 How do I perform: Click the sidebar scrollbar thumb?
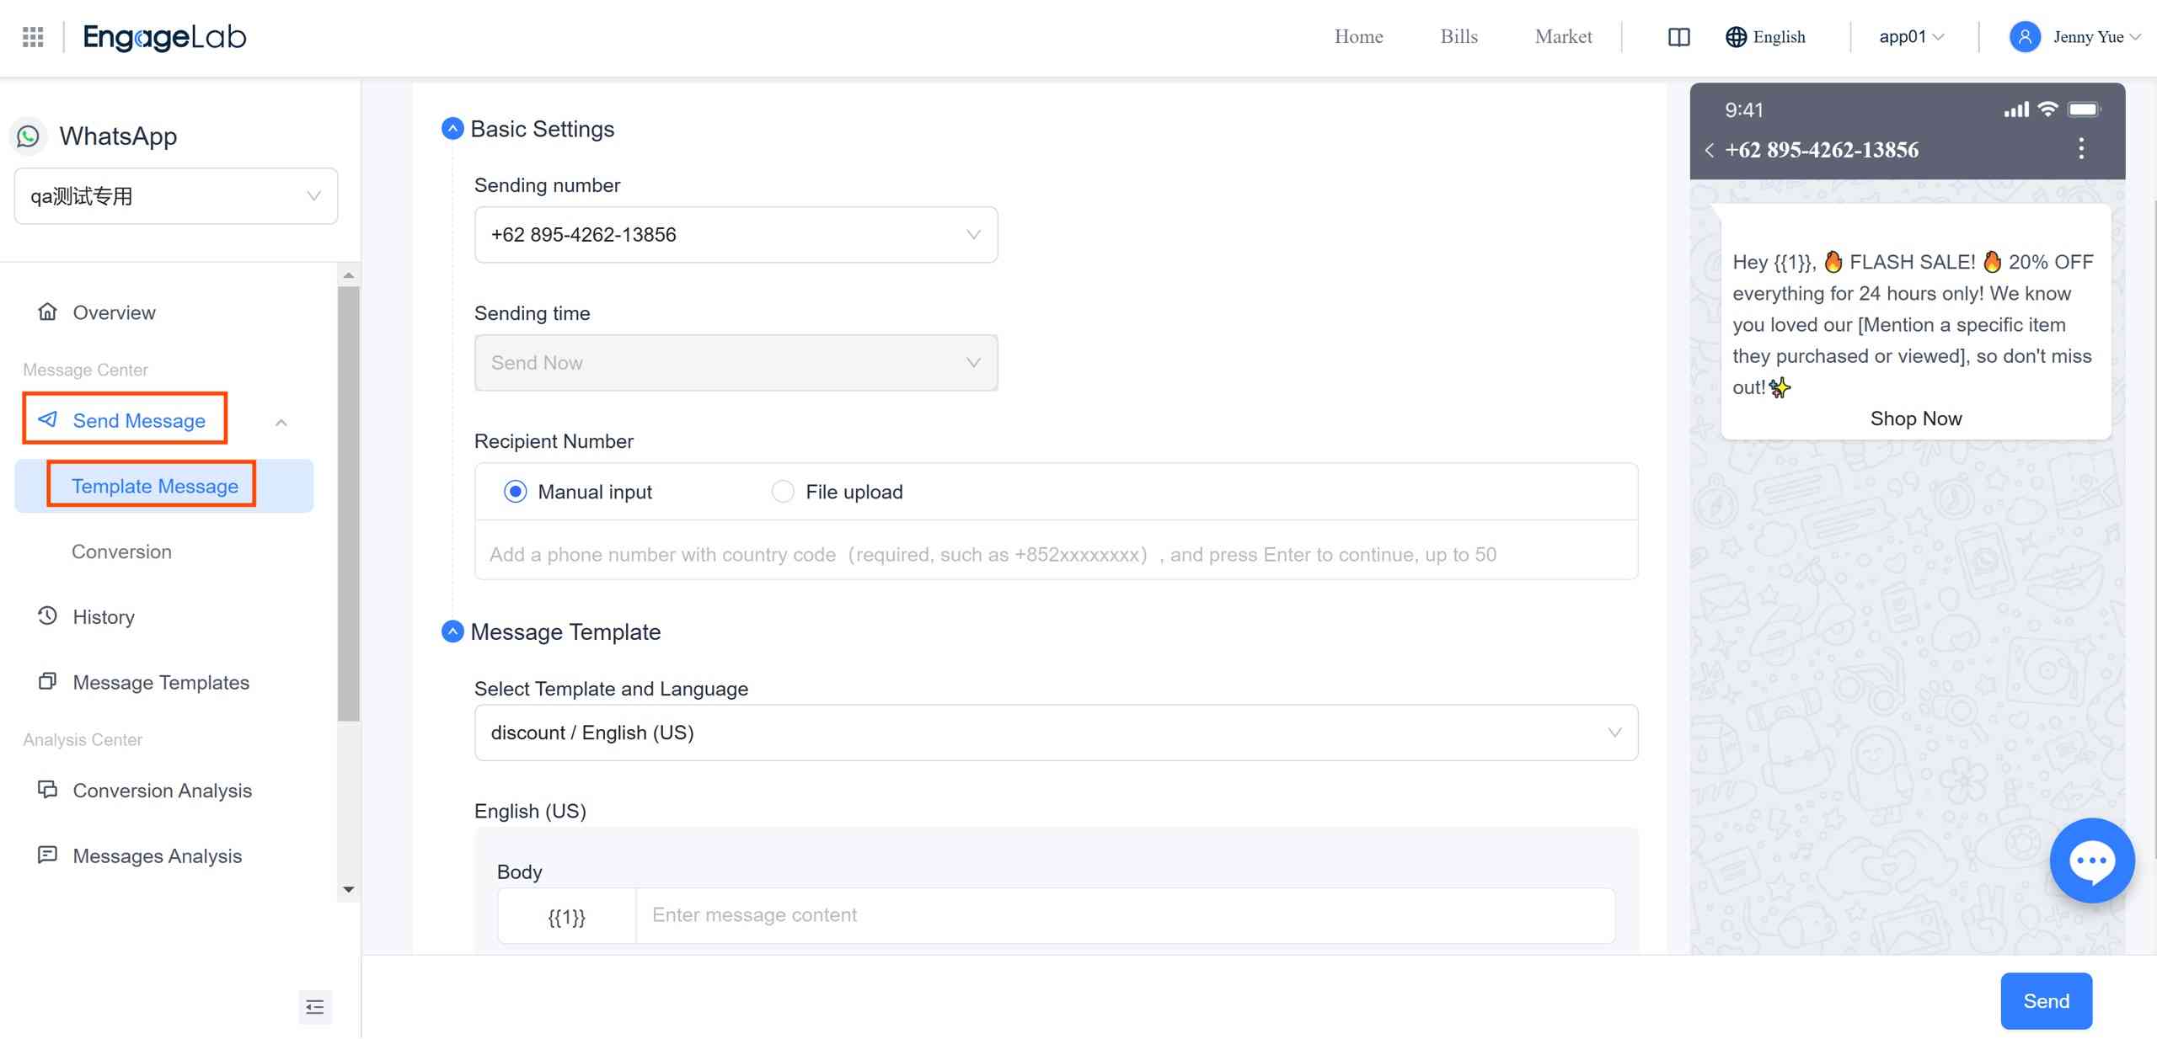tap(349, 504)
